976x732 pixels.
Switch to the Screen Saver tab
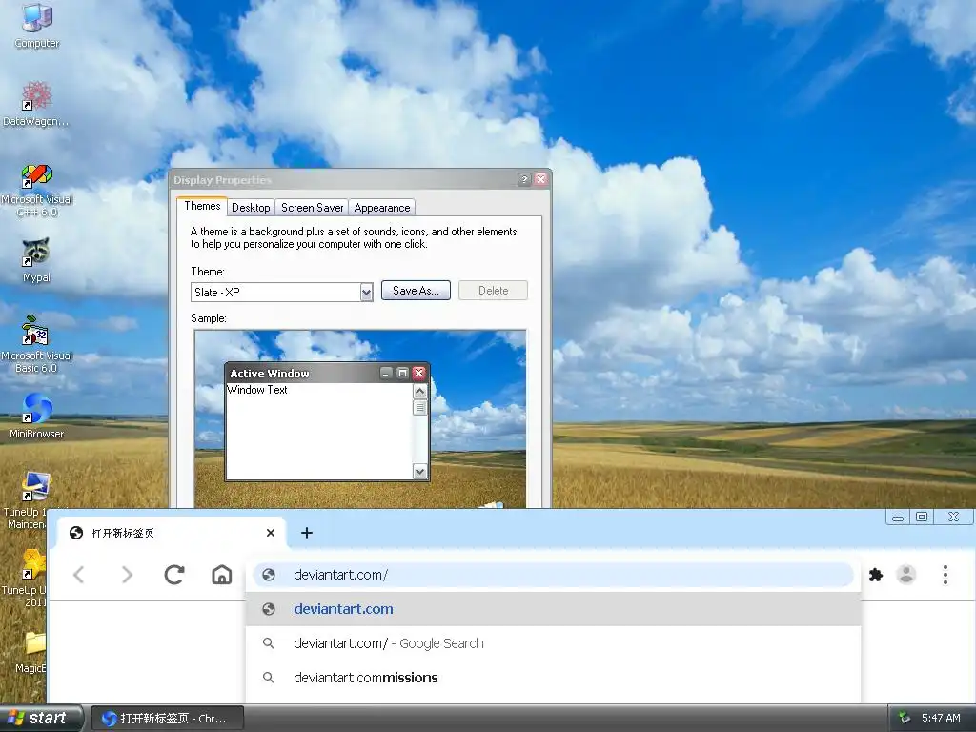[312, 207]
